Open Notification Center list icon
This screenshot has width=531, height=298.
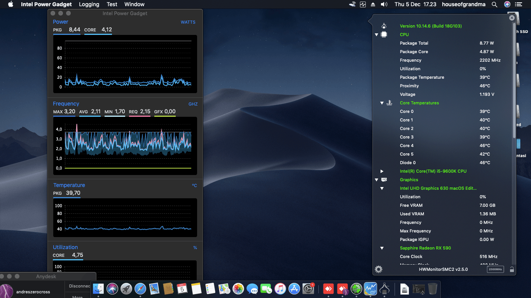pyautogui.click(x=518, y=4)
